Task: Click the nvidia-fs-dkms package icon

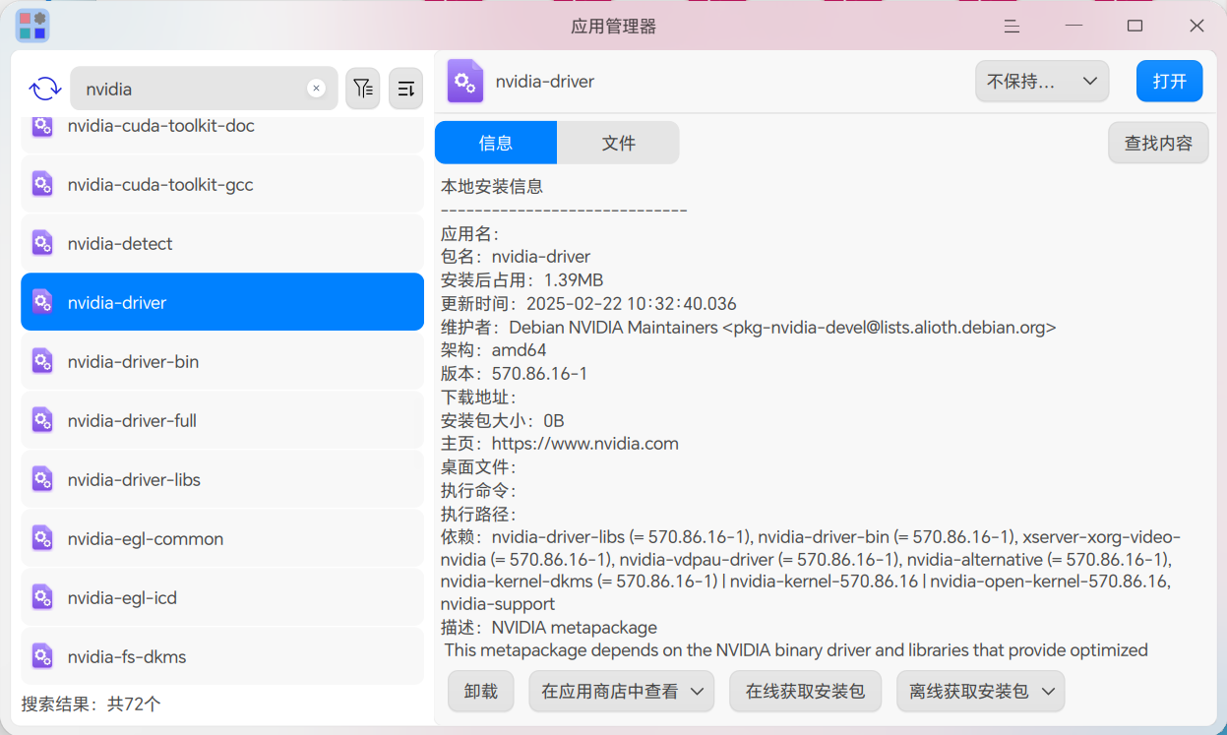Action: click(x=42, y=657)
